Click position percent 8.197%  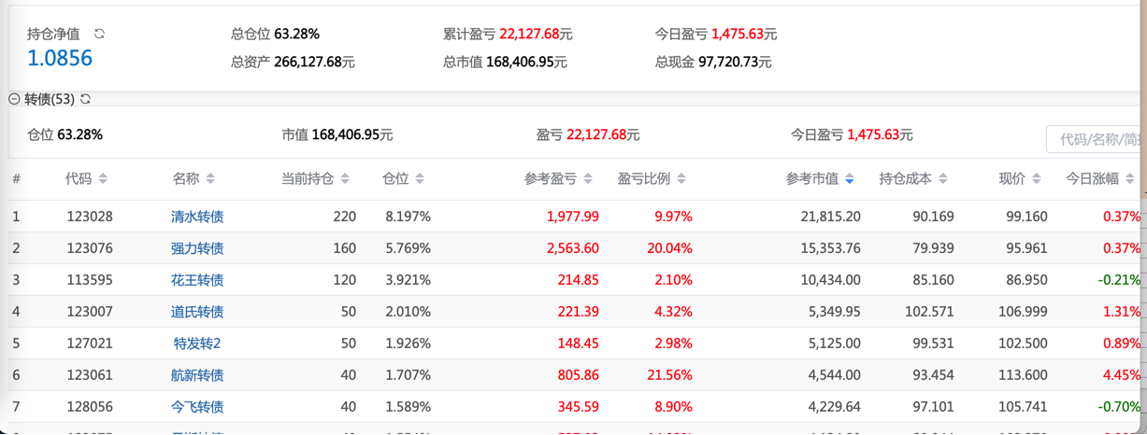(x=408, y=217)
